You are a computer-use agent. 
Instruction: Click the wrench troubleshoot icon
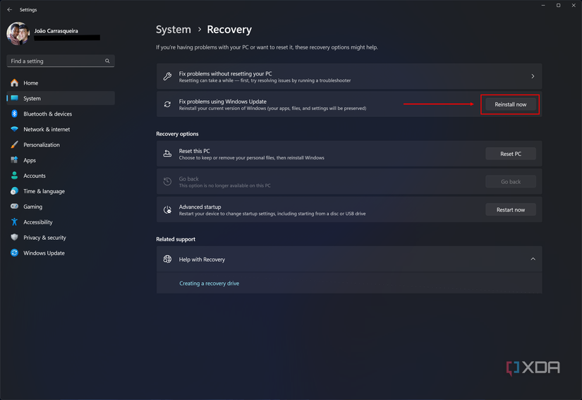[x=167, y=76]
